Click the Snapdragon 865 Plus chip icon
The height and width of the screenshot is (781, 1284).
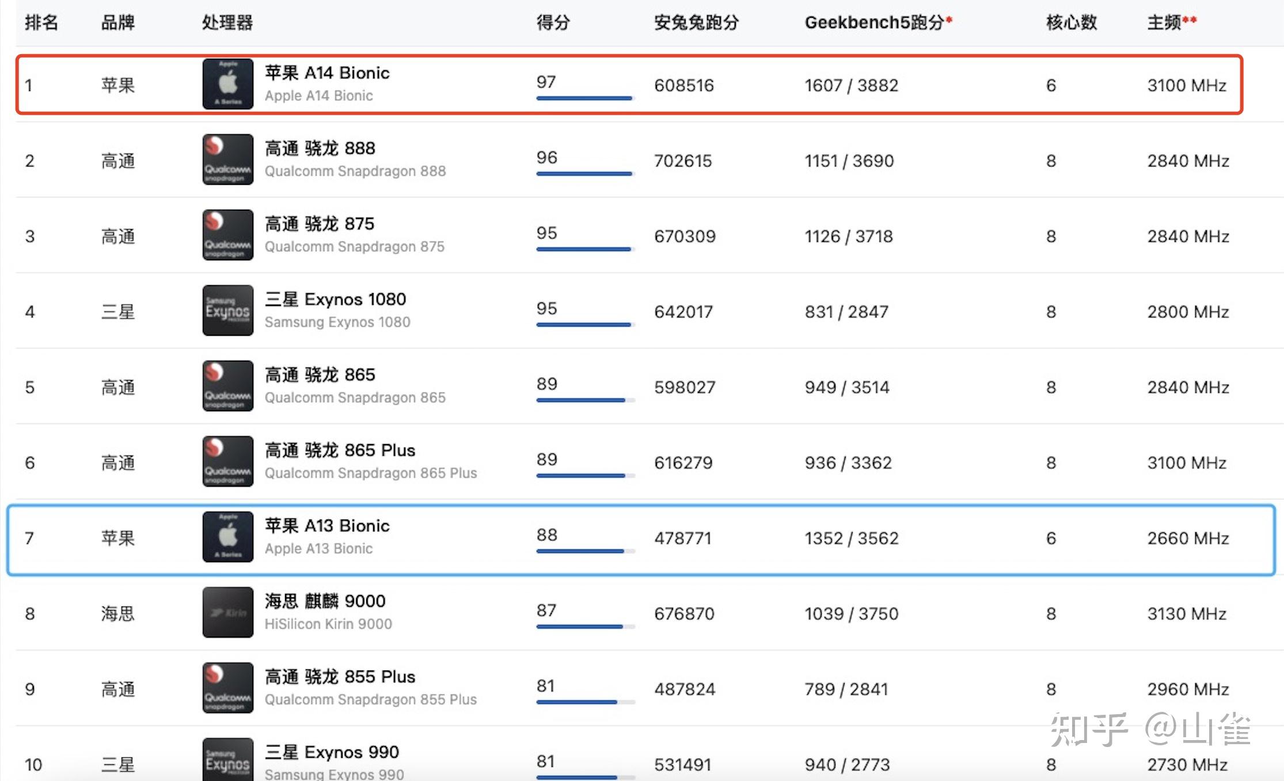click(x=227, y=461)
